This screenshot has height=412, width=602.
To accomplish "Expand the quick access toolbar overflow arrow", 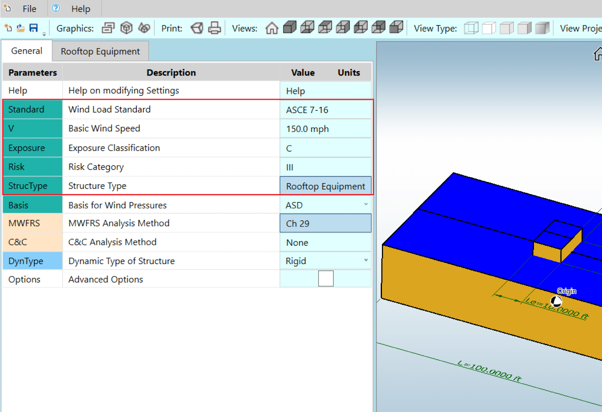I will (44, 34).
